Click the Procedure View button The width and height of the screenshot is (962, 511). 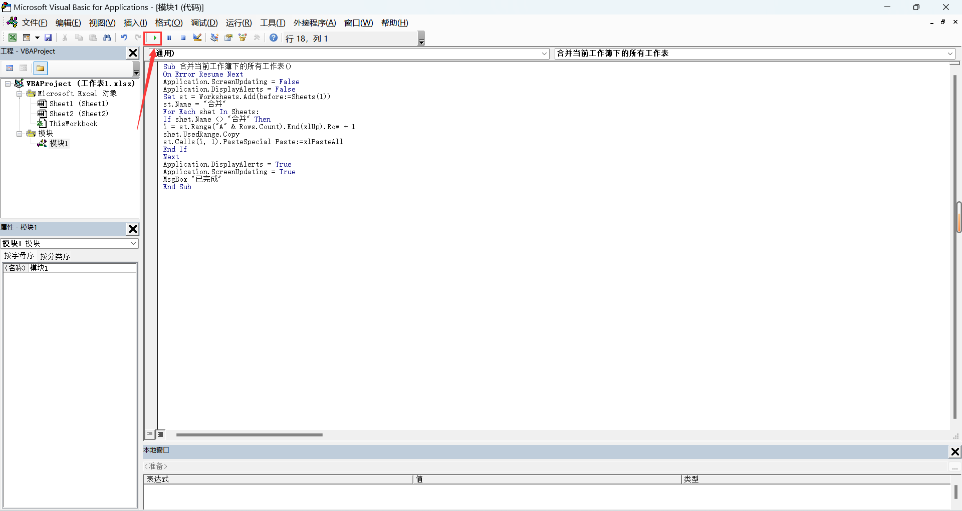pos(150,434)
